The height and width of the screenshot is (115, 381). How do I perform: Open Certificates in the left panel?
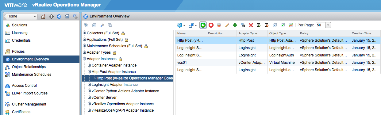(21, 112)
